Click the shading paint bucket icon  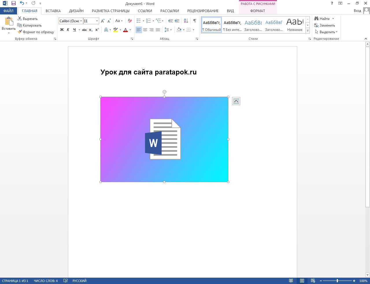[179, 30]
